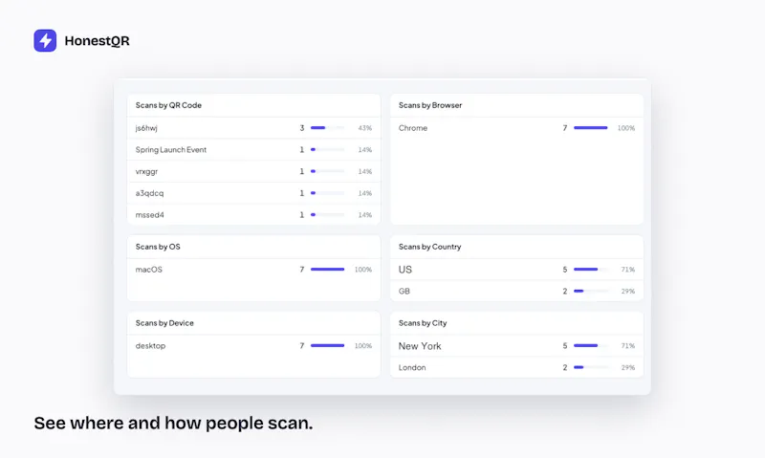Click the scan count 3 for js6hwj
Viewport: 765px width, 458px height.
tap(302, 128)
